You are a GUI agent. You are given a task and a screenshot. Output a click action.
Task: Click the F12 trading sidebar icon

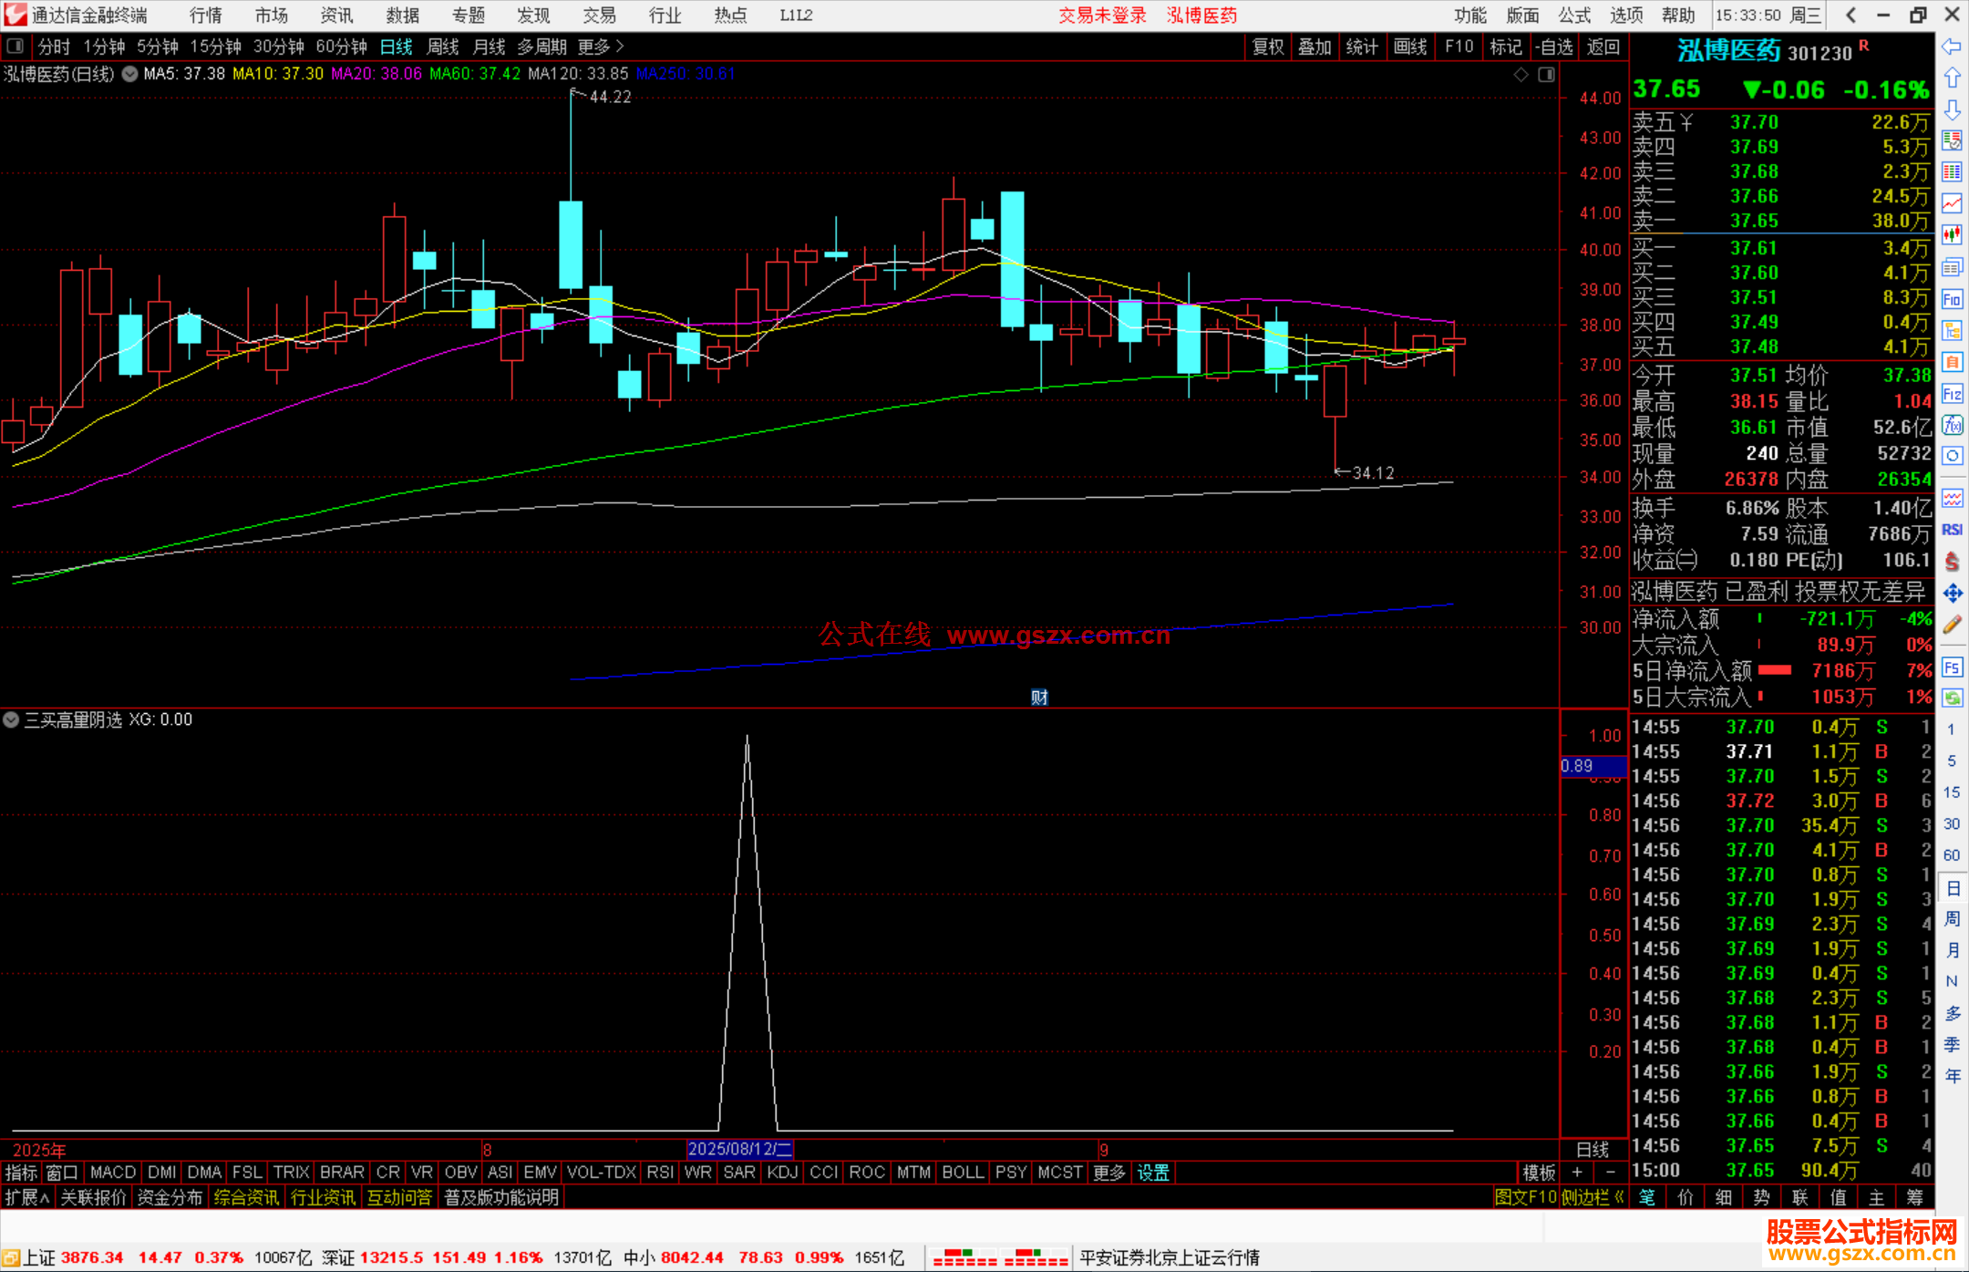point(1952,394)
